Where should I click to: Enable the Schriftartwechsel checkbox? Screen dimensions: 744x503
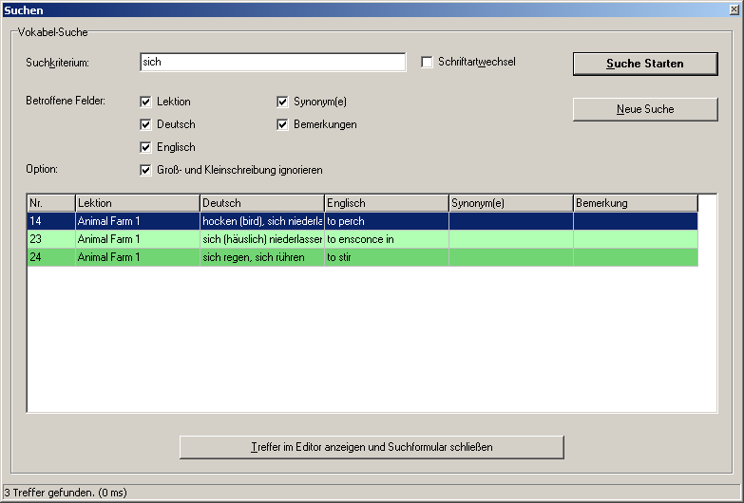428,63
